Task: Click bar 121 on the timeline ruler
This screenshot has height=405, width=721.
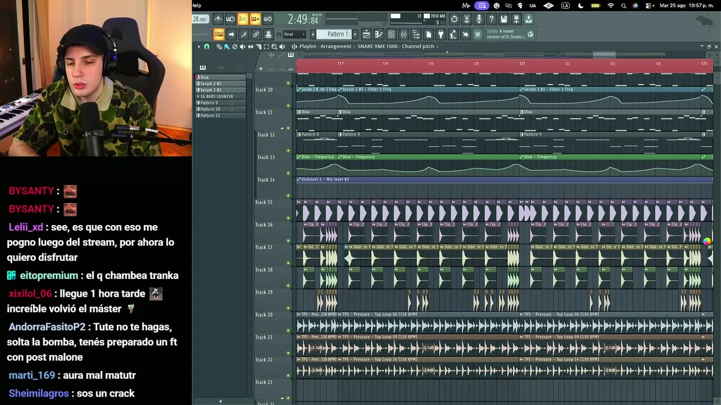Action: (x=522, y=64)
